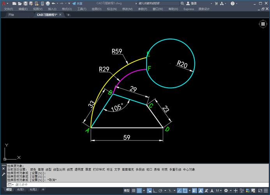
Task: Click the AutoCAD application logo button
Action: coord(4,3)
